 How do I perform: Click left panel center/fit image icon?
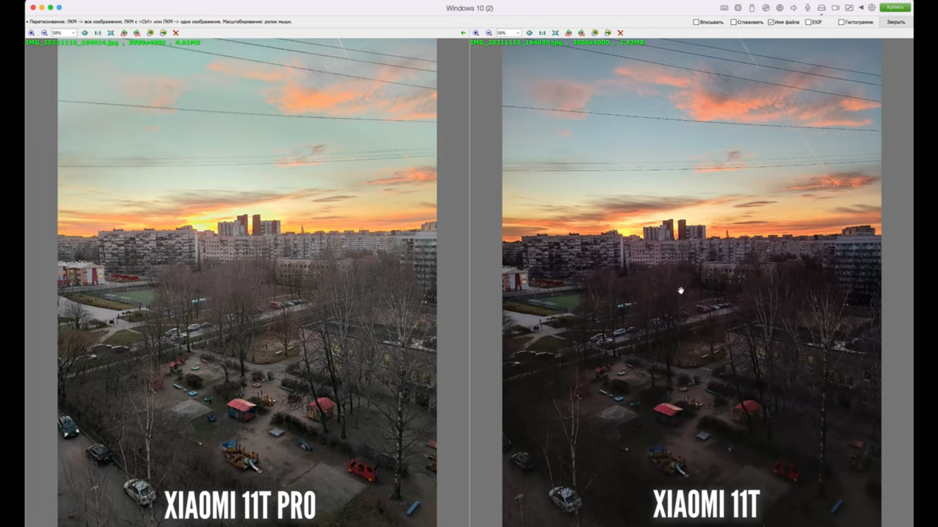pos(85,33)
